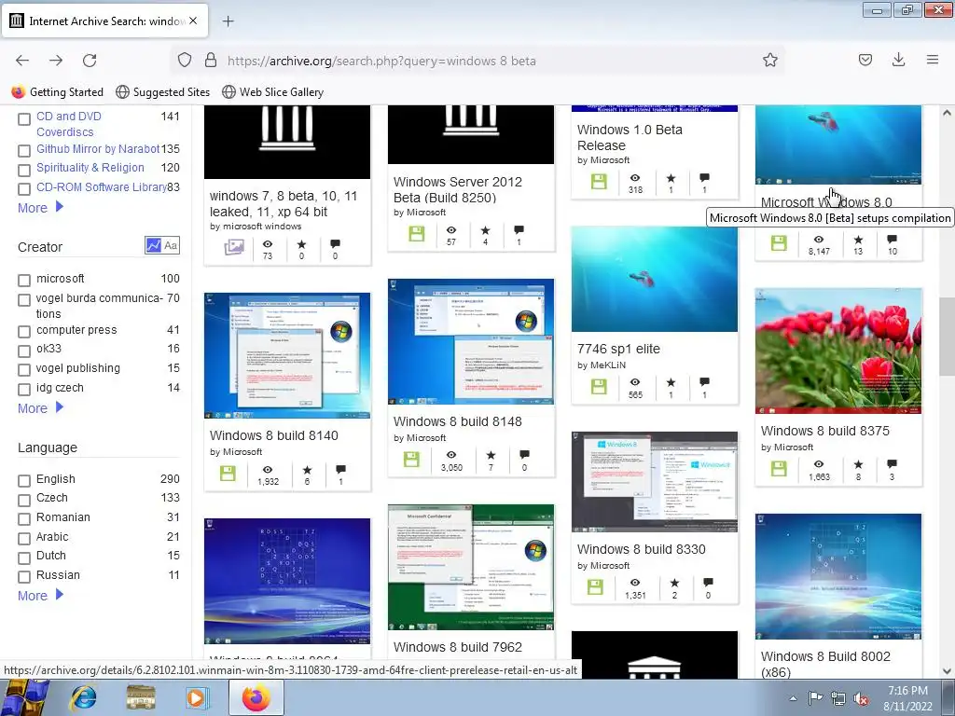Check the ok33 creator filter

click(x=24, y=351)
